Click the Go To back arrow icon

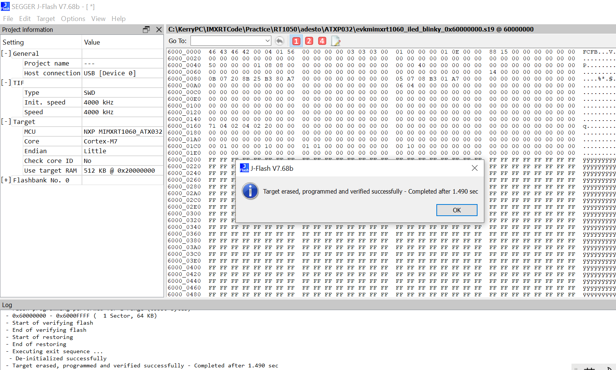click(x=280, y=41)
